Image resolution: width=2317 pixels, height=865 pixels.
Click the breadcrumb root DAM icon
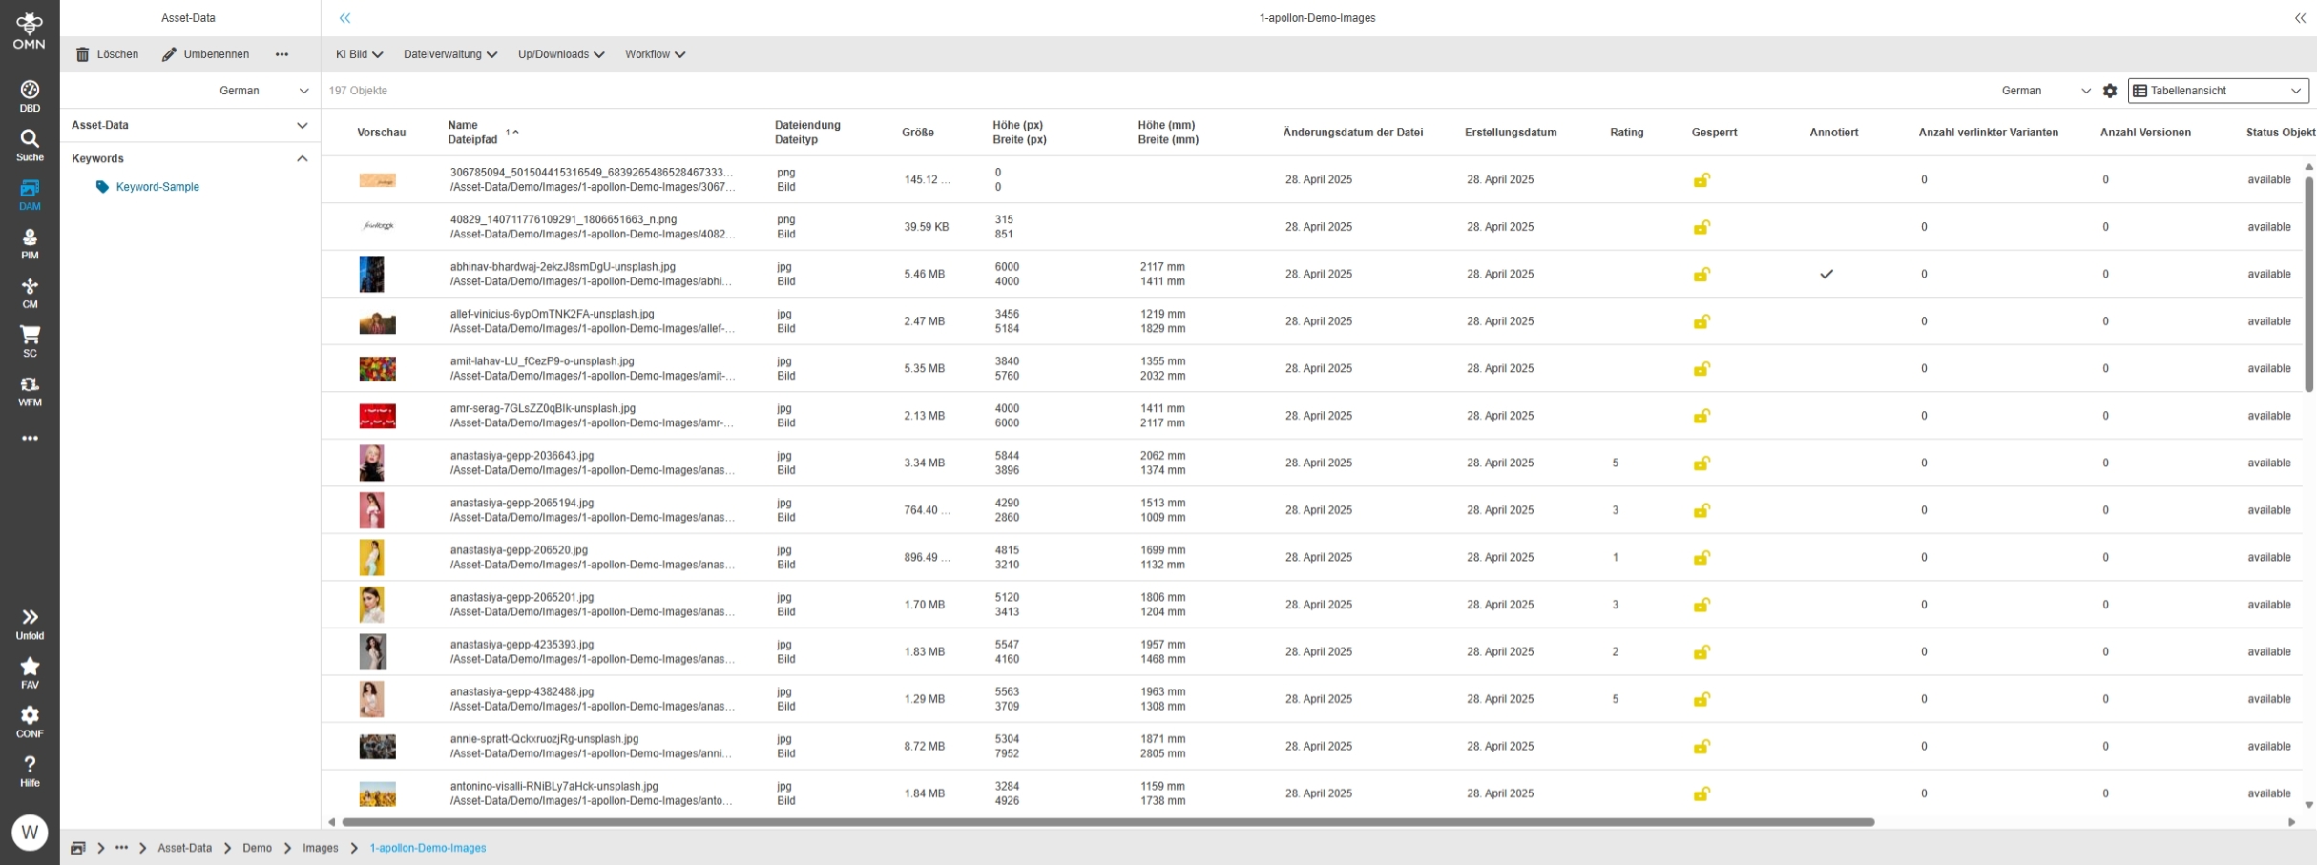tap(78, 848)
